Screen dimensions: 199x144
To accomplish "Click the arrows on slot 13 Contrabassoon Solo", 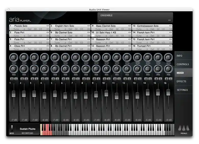I will pos(170,26).
